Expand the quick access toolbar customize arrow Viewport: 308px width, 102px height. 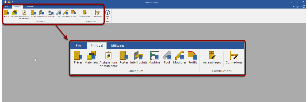tap(13, 2)
